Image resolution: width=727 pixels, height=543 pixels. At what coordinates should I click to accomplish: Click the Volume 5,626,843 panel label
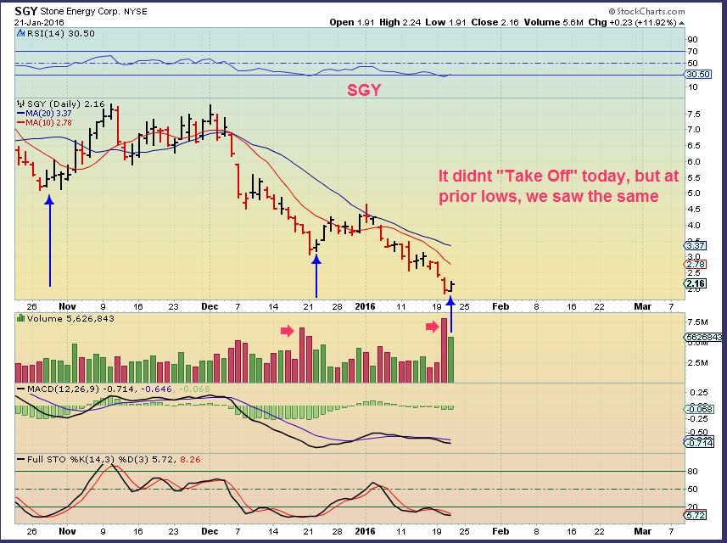(x=70, y=318)
